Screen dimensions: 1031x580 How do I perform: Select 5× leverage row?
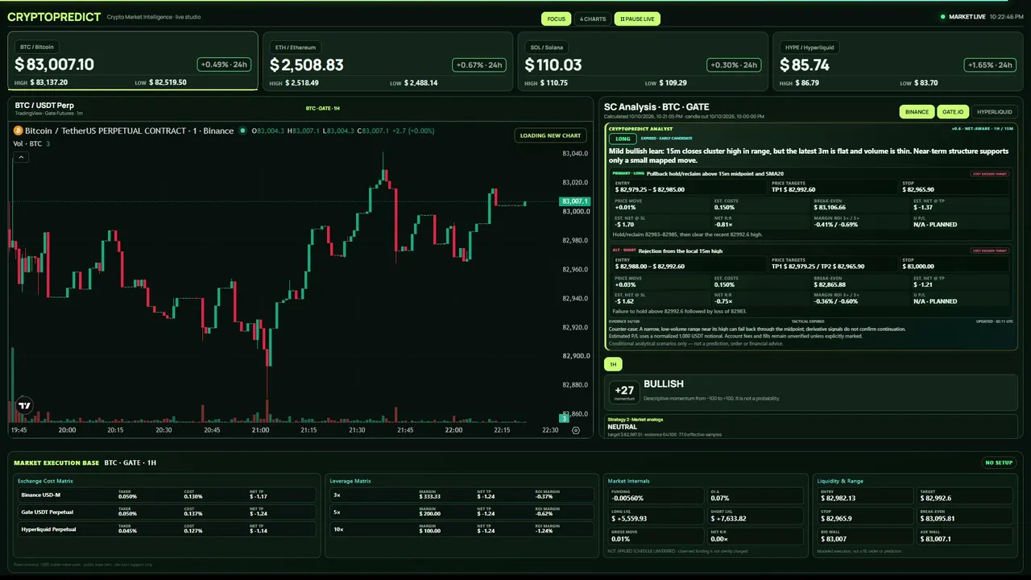pos(462,512)
